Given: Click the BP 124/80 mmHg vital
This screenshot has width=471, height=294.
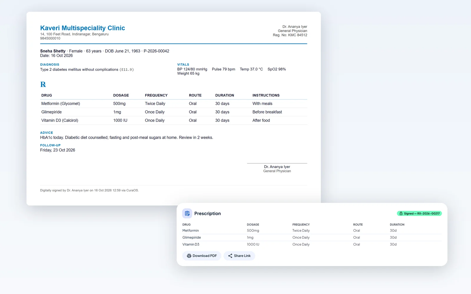Looking at the screenshot, I should 192,69.
